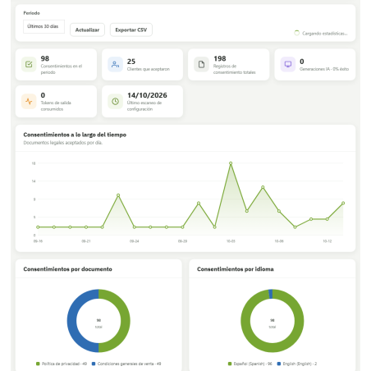Click the '14/10/2026' último escaneo date
The image size is (371, 371).
(x=147, y=95)
